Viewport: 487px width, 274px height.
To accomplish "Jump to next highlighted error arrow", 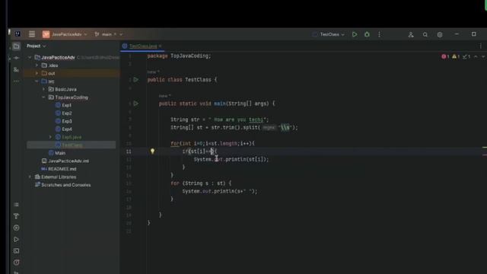I will coord(483,56).
